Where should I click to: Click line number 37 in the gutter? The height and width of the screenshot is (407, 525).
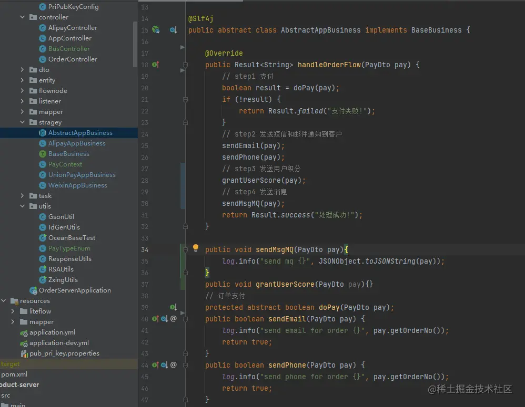coord(144,284)
